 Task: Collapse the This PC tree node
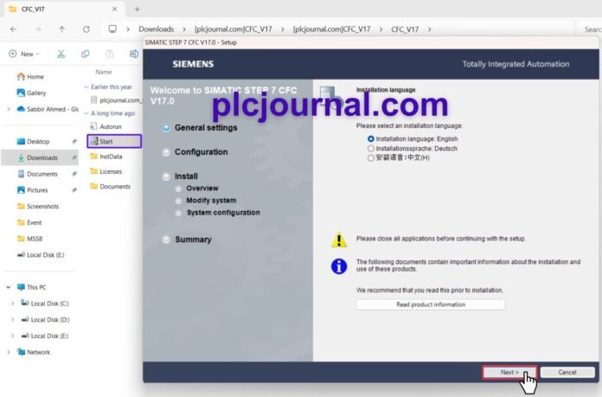point(9,287)
